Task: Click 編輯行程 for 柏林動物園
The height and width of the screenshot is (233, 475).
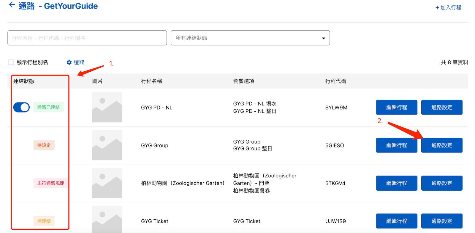Action: [x=397, y=183]
